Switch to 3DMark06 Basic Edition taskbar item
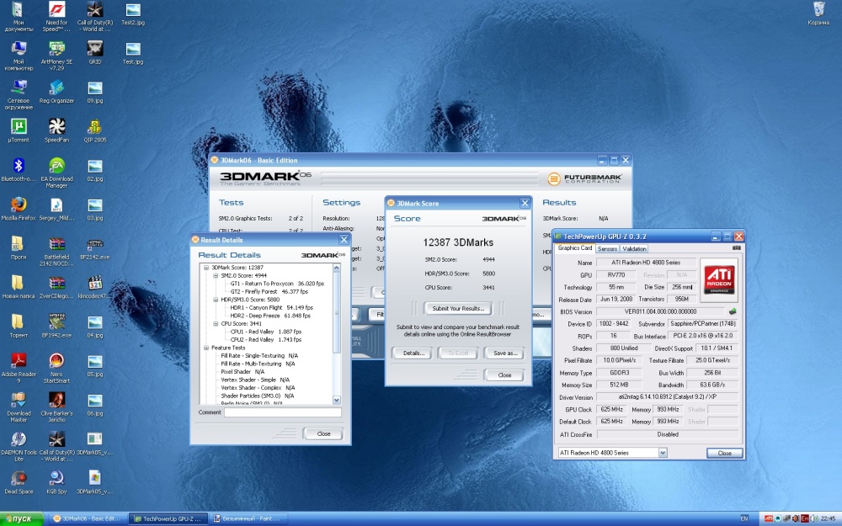 [x=88, y=519]
